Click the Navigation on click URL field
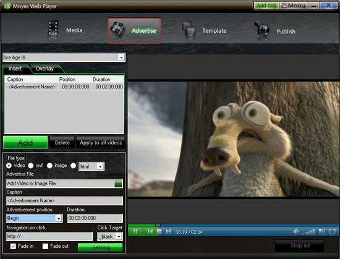The height and width of the screenshot is (259, 340). 49,236
